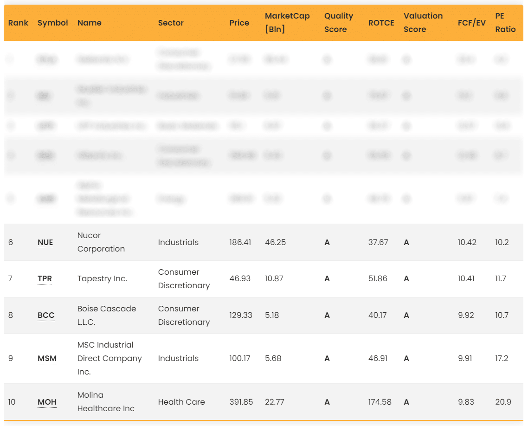528x426 pixels.
Task: Click the Price column header
Action: tap(239, 23)
